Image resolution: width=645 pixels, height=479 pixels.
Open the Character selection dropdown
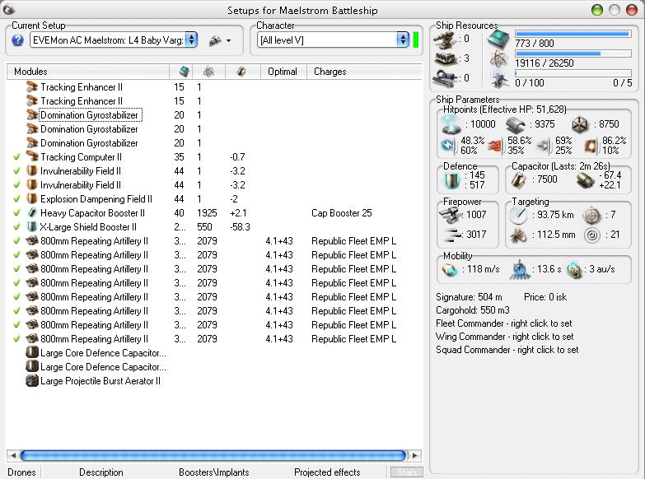pos(333,40)
